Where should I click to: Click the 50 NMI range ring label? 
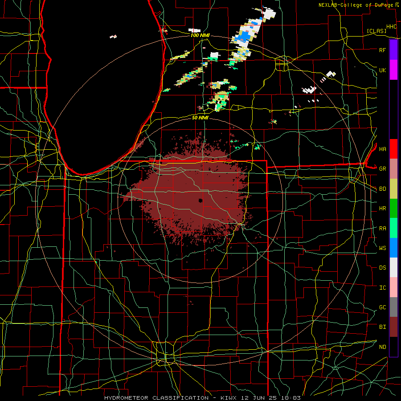(200, 118)
